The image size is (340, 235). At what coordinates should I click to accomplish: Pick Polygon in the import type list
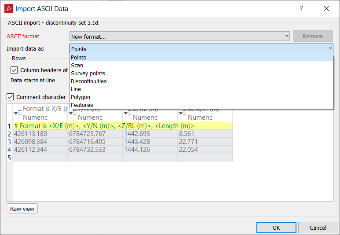click(x=80, y=97)
